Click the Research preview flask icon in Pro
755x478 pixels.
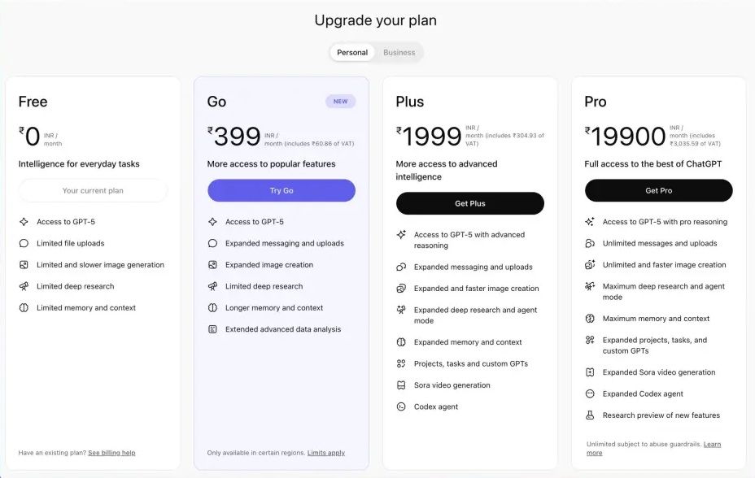pos(590,415)
